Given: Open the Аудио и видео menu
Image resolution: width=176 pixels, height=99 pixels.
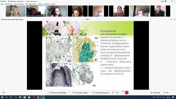Looking at the screenshot, I should click(32, 4).
